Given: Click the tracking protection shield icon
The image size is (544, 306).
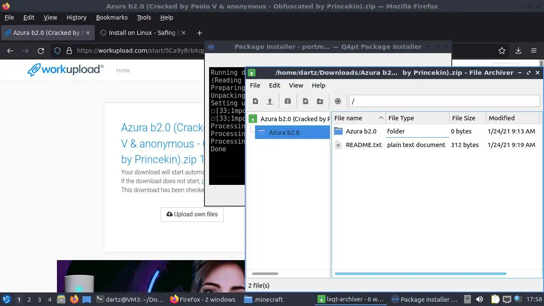Looking at the screenshot, I should 58,51.
